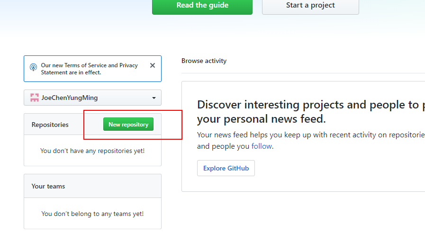The height and width of the screenshot is (251, 425).
Task: Click the 'You don't have any repositories yet!' text
Action: [92, 151]
